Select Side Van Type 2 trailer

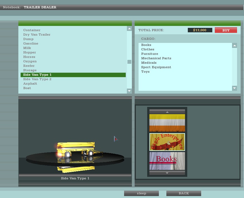pyautogui.click(x=37, y=79)
